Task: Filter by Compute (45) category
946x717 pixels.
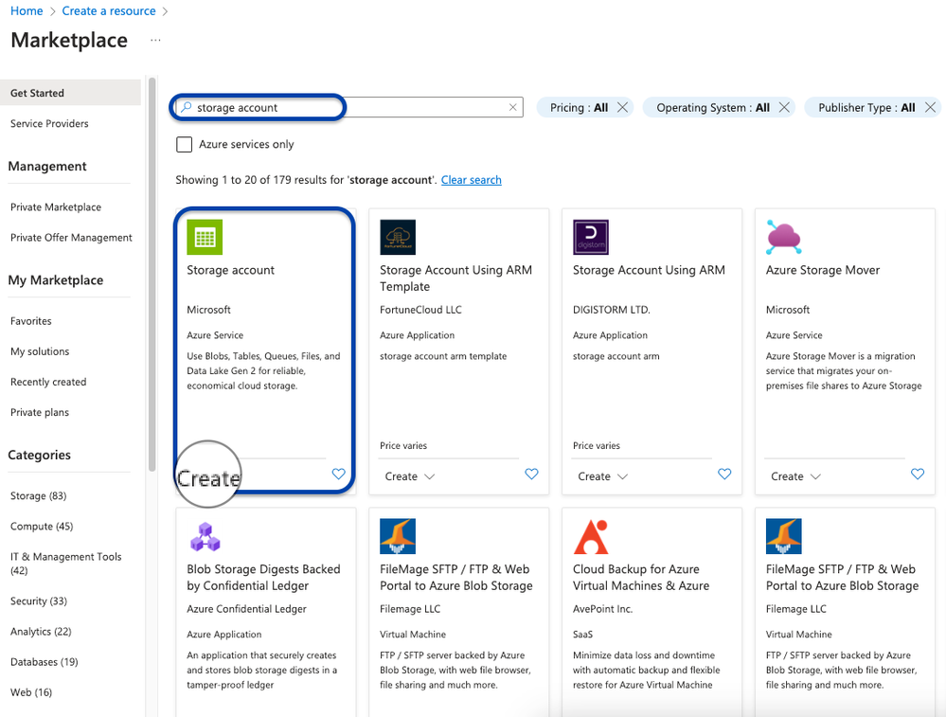Action: point(42,527)
